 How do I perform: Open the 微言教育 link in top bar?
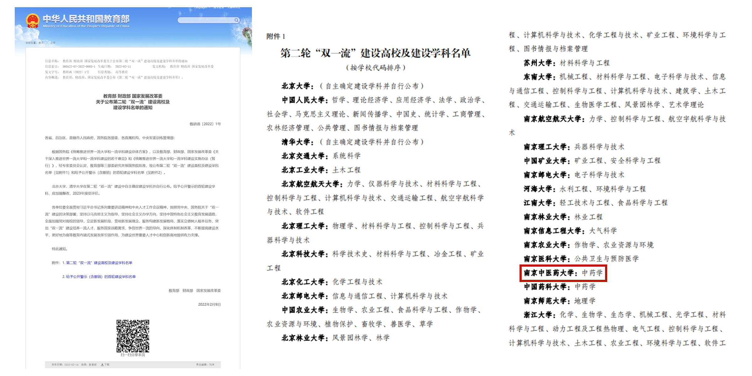click(x=218, y=8)
